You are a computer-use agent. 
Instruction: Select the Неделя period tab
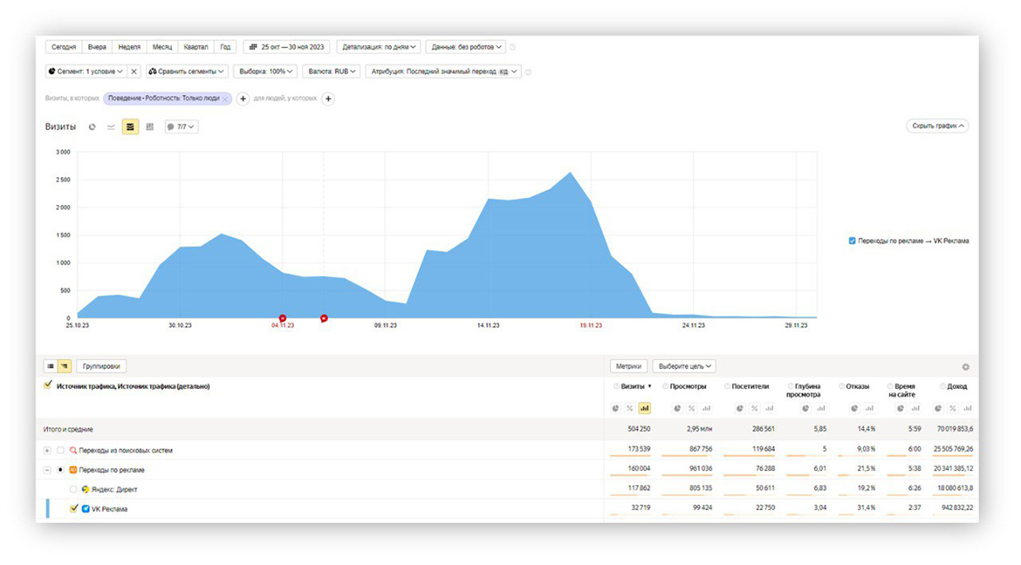point(128,47)
